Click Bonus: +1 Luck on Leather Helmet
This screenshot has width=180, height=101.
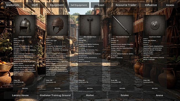(x=51, y=75)
